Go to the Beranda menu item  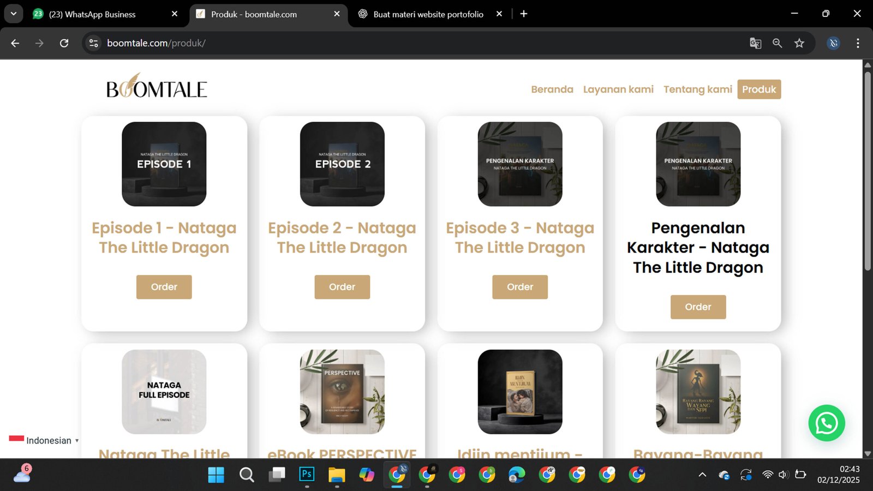552,89
